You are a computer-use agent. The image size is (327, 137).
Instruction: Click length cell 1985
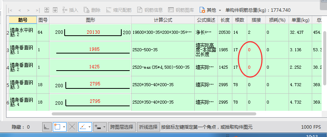pyautogui.click(x=225, y=50)
